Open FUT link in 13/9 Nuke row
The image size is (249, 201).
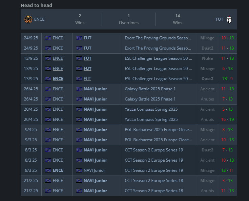tap(87, 58)
